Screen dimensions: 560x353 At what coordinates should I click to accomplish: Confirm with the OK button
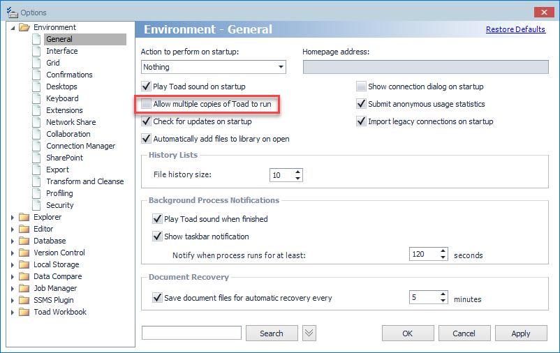pos(408,333)
